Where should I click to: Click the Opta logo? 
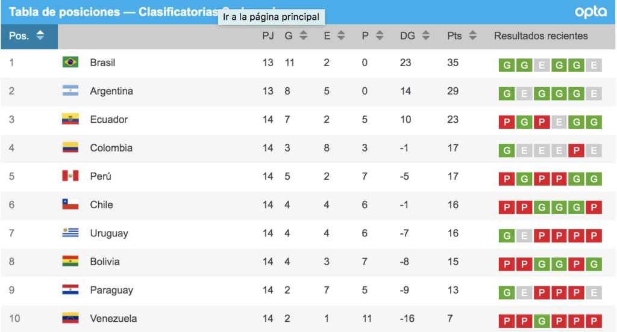coord(590,12)
